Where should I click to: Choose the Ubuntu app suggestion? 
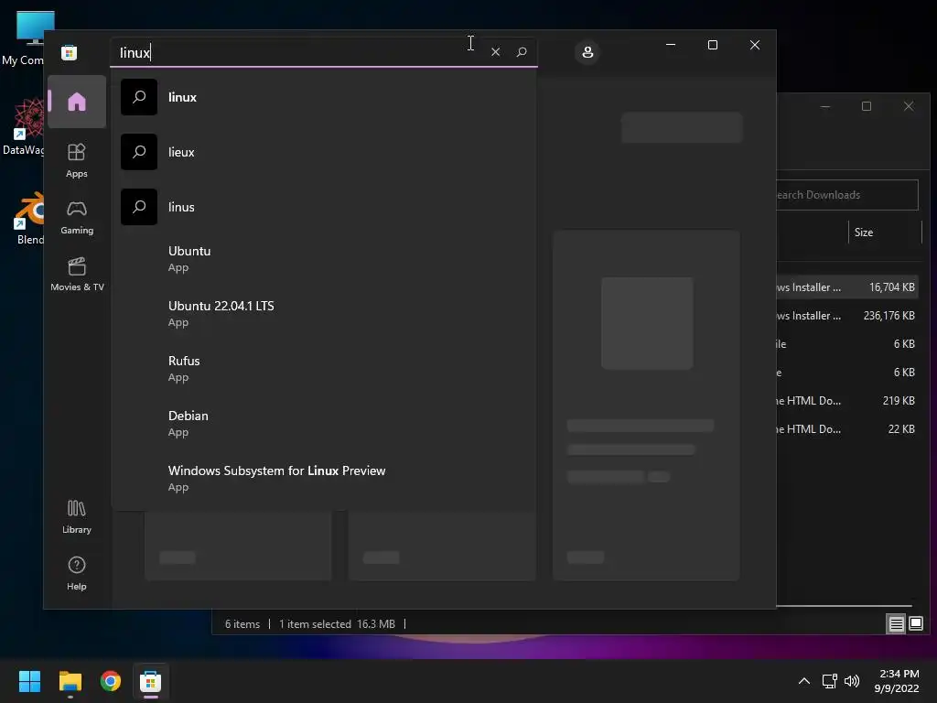coord(324,258)
